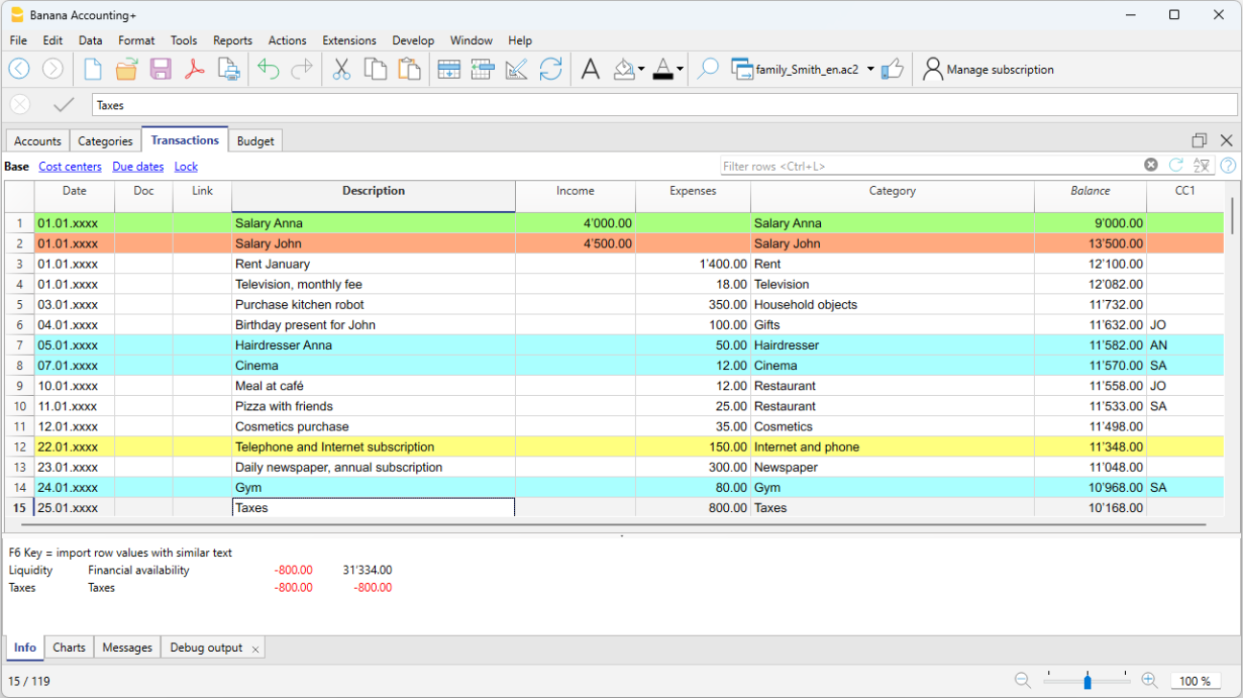Switch to the Budget tab
Viewport: 1243px width, 698px height.
pos(255,141)
